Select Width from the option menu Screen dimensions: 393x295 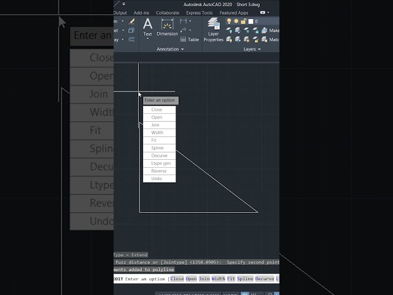pos(160,133)
